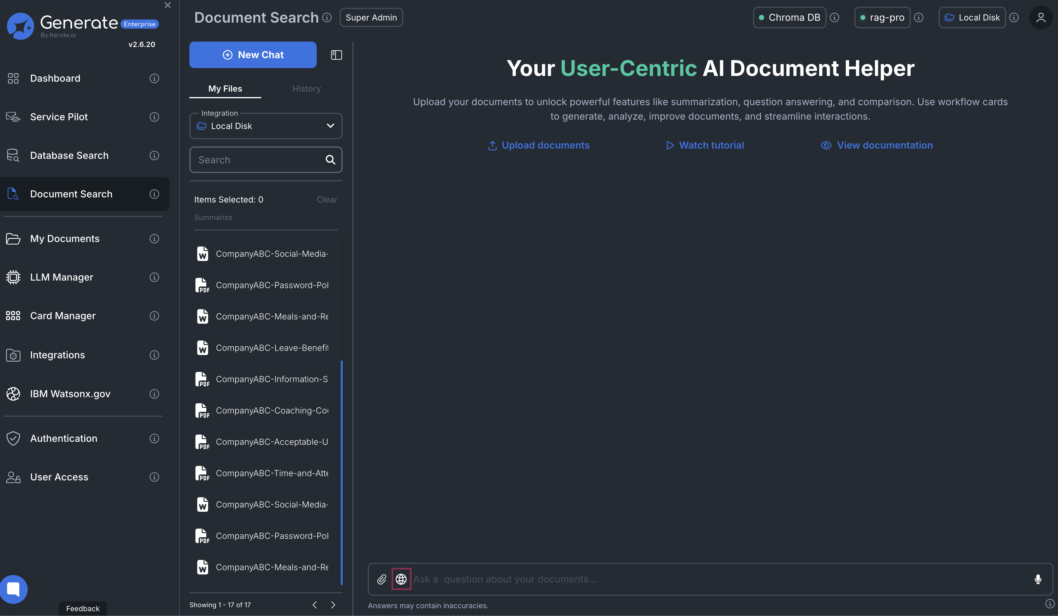Click the Service Pilot sidebar icon

coord(13,117)
